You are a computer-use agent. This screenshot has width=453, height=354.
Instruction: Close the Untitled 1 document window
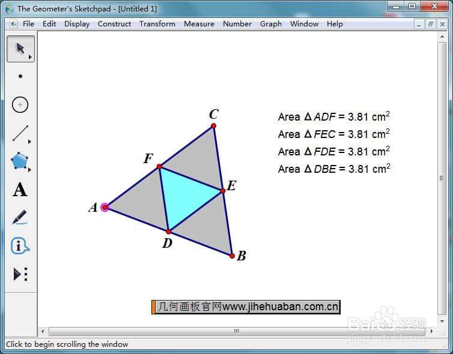click(x=442, y=25)
